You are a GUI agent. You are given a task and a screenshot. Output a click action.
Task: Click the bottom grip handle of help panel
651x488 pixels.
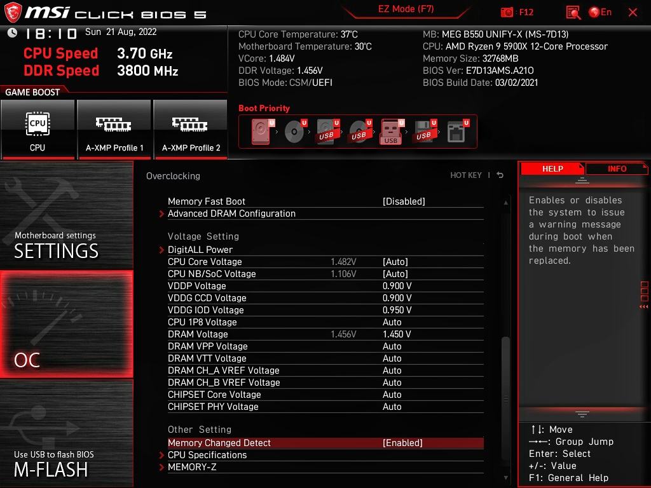click(582, 414)
